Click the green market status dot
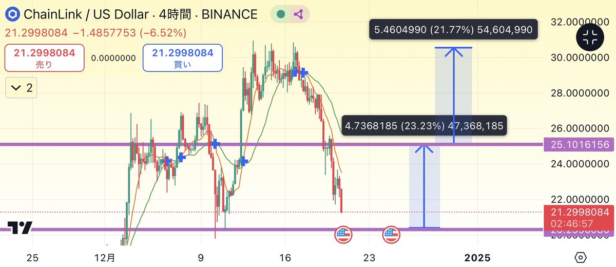The height and width of the screenshot is (267, 616). [x=280, y=14]
